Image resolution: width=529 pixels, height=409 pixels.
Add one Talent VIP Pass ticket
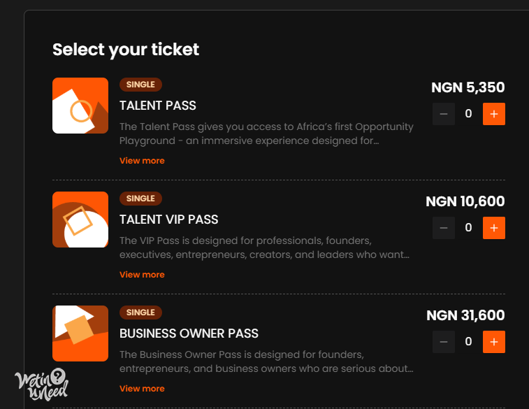493,228
